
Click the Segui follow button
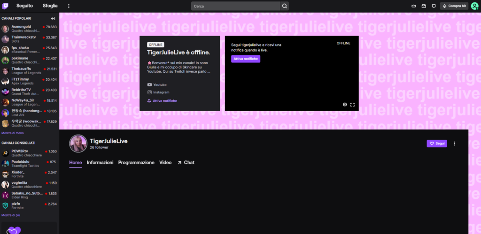coord(437,143)
